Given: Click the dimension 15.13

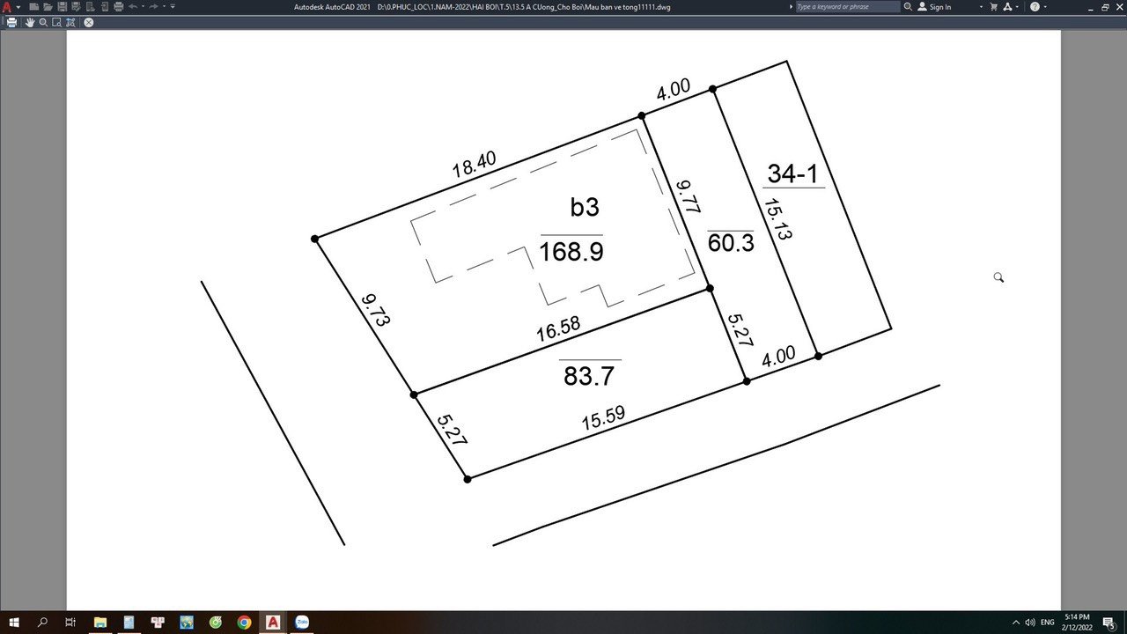Looking at the screenshot, I should click(x=777, y=220).
